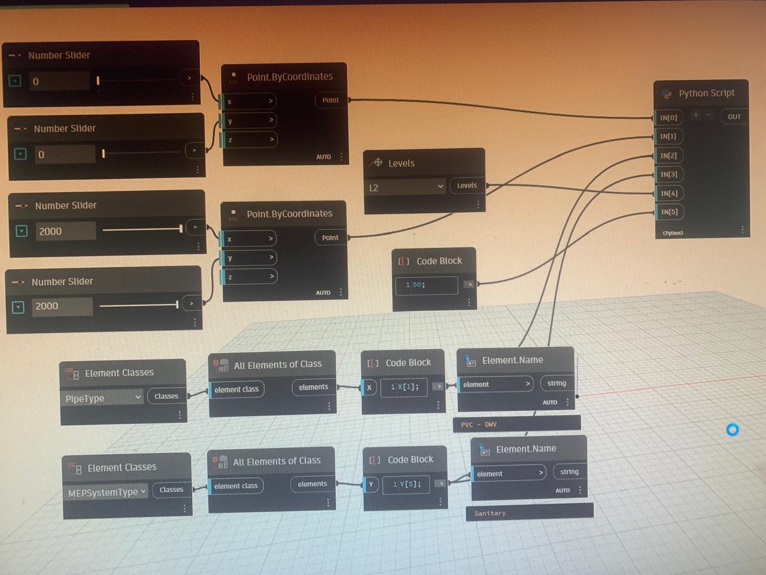Click the 2000 Number Slider handle
The image size is (766, 575).
(181, 229)
